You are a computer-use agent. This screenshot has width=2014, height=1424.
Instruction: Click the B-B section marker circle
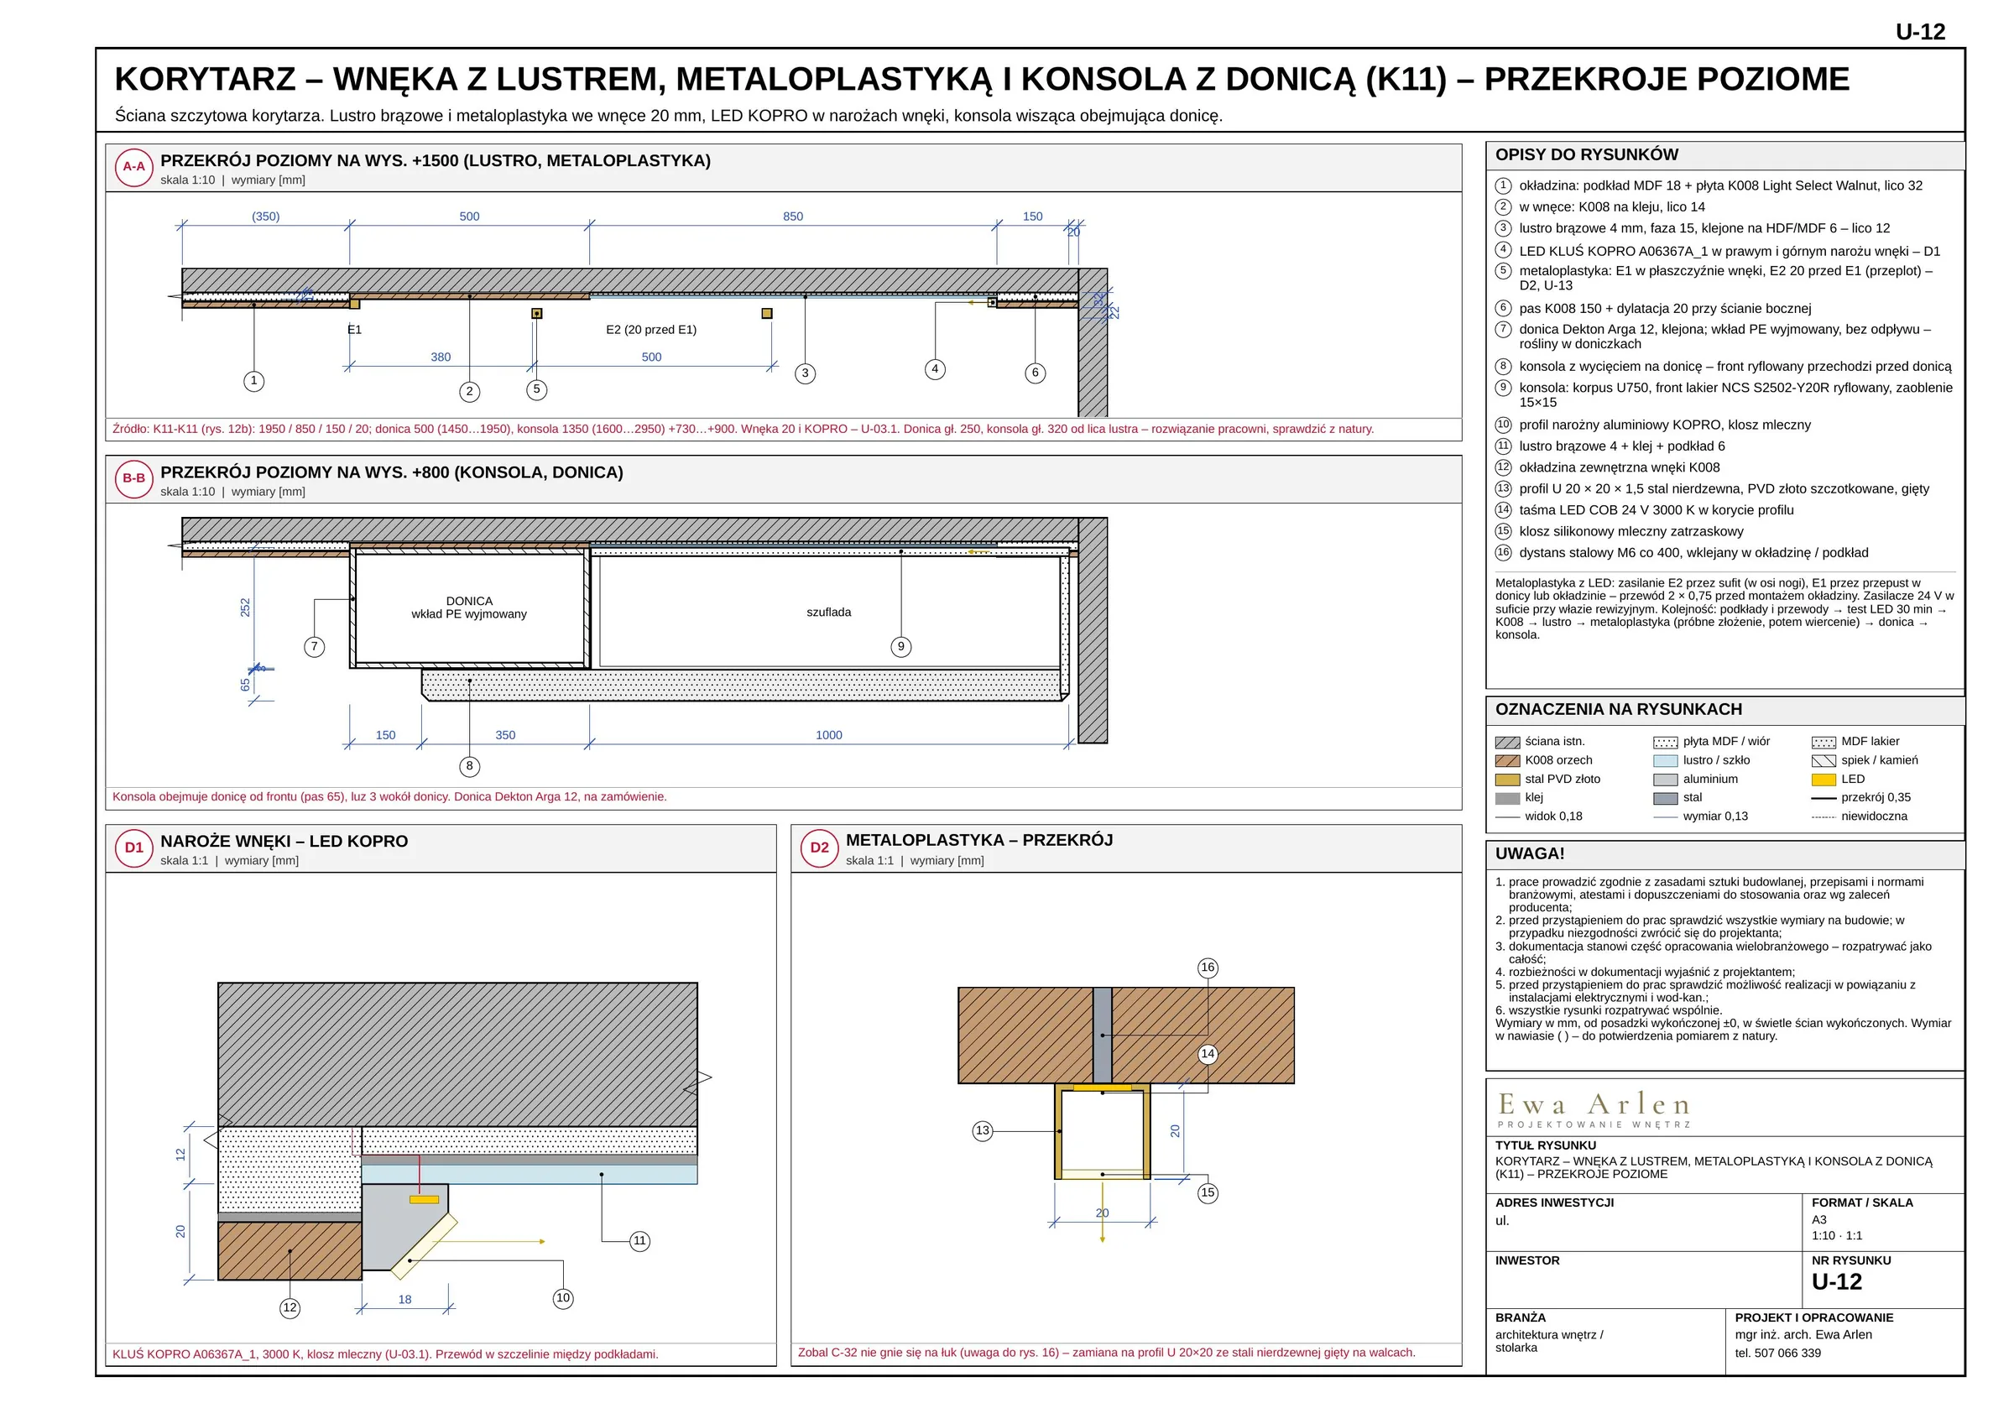click(x=134, y=479)
